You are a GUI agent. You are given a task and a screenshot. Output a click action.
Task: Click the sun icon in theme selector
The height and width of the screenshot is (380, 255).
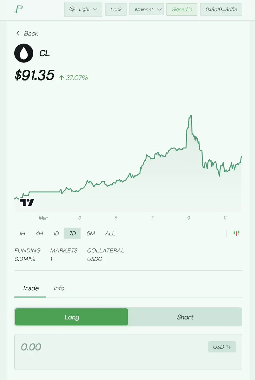click(x=72, y=10)
